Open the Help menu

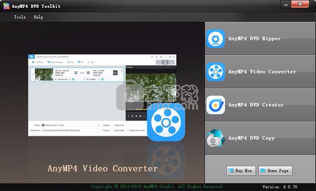click(38, 17)
